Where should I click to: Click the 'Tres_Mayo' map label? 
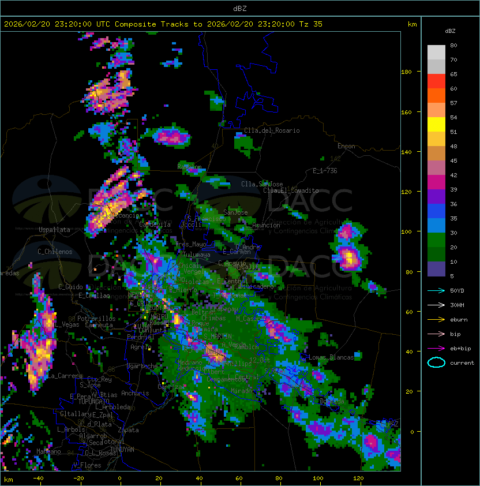[190, 244]
